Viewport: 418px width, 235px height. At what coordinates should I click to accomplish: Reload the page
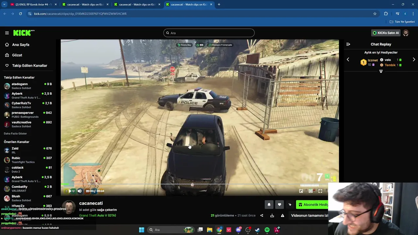20,14
